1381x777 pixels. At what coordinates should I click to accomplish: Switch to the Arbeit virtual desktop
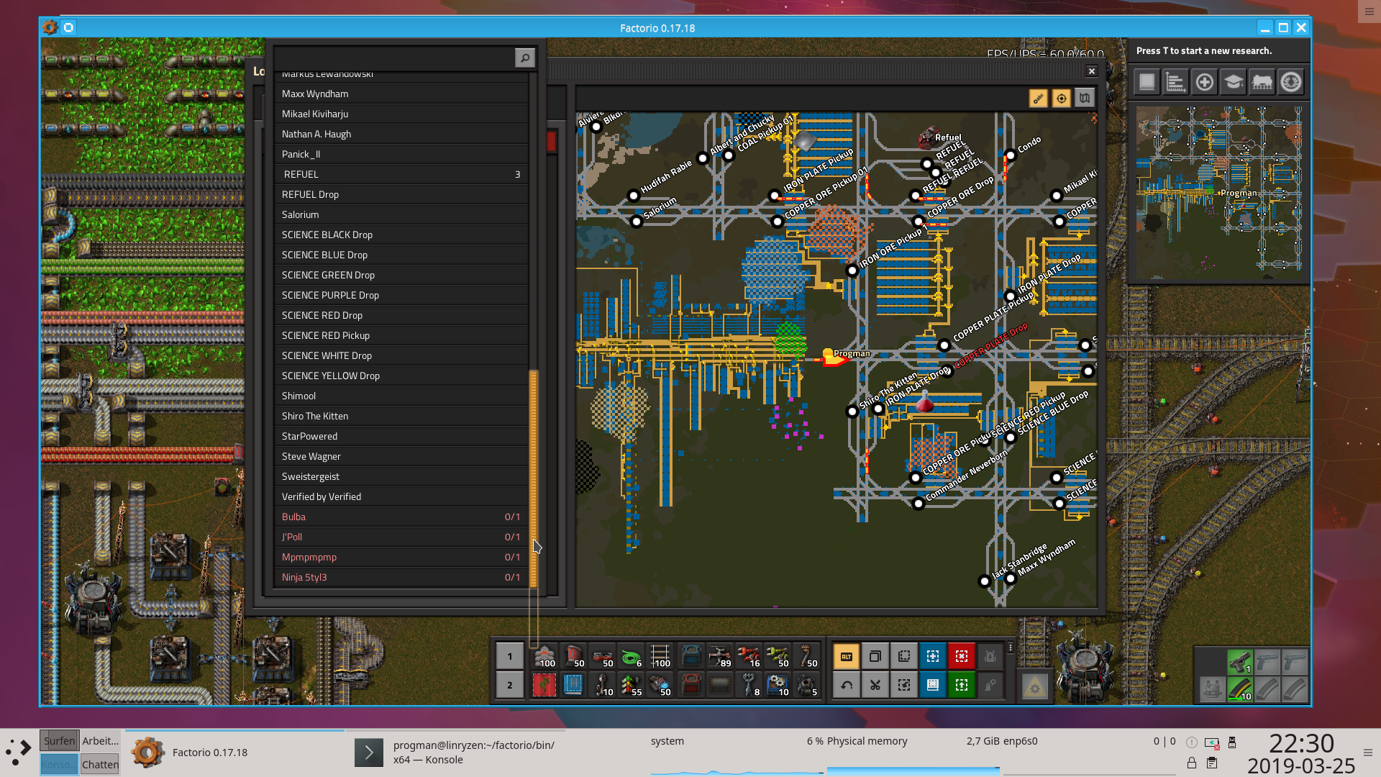coord(100,740)
